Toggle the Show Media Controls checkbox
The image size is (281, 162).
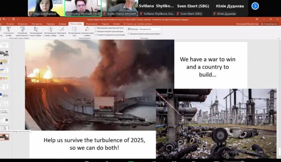pos(96,35)
